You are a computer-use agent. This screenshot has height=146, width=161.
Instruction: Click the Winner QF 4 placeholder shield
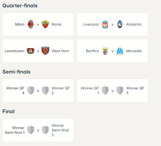click(31, 90)
